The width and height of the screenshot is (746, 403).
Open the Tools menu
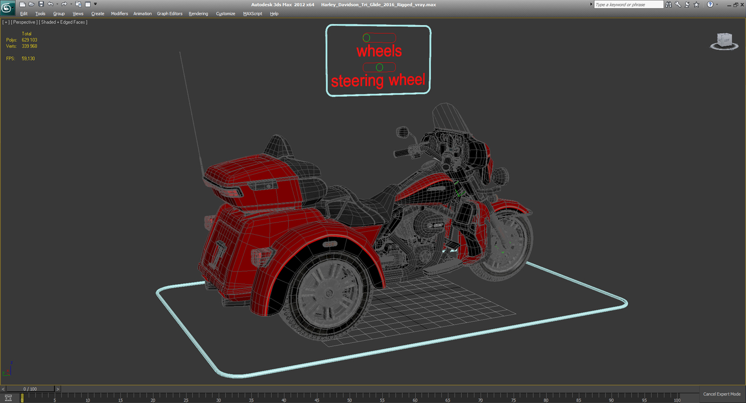[40, 14]
